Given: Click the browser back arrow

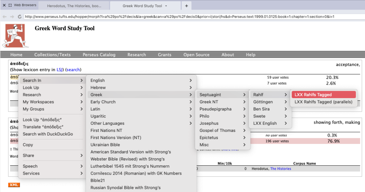Looking at the screenshot, I should point(4,17).
